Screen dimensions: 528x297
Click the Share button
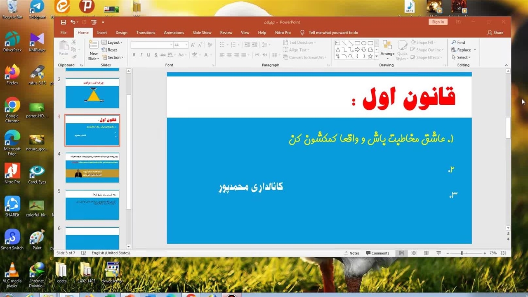point(495,33)
